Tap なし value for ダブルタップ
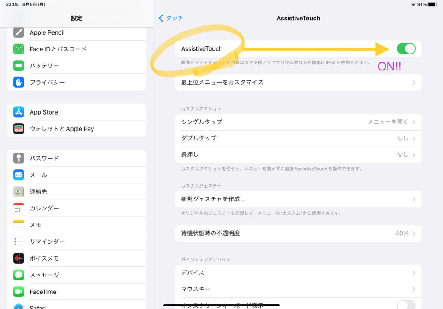This screenshot has height=309, width=443. pos(403,138)
